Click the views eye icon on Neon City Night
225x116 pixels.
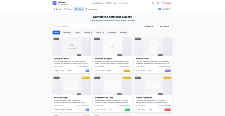pos(61,110)
